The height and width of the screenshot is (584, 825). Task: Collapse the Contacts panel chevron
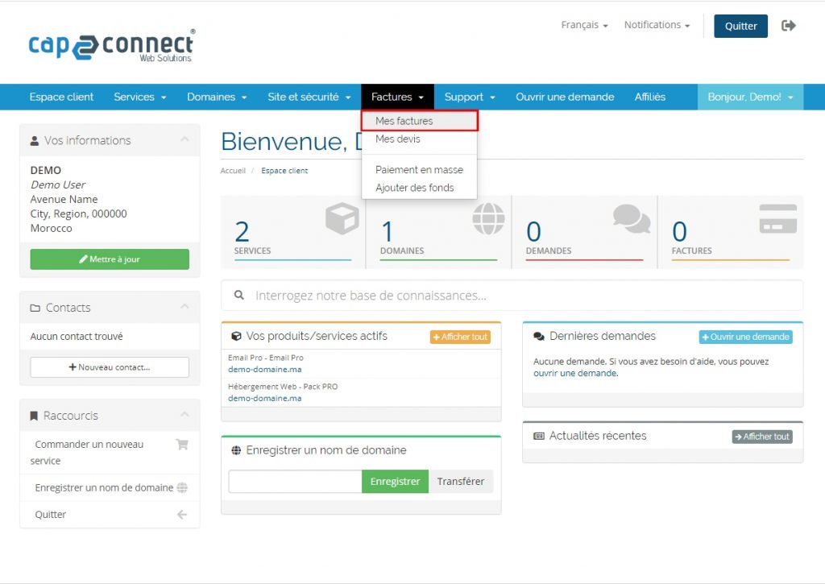point(184,307)
